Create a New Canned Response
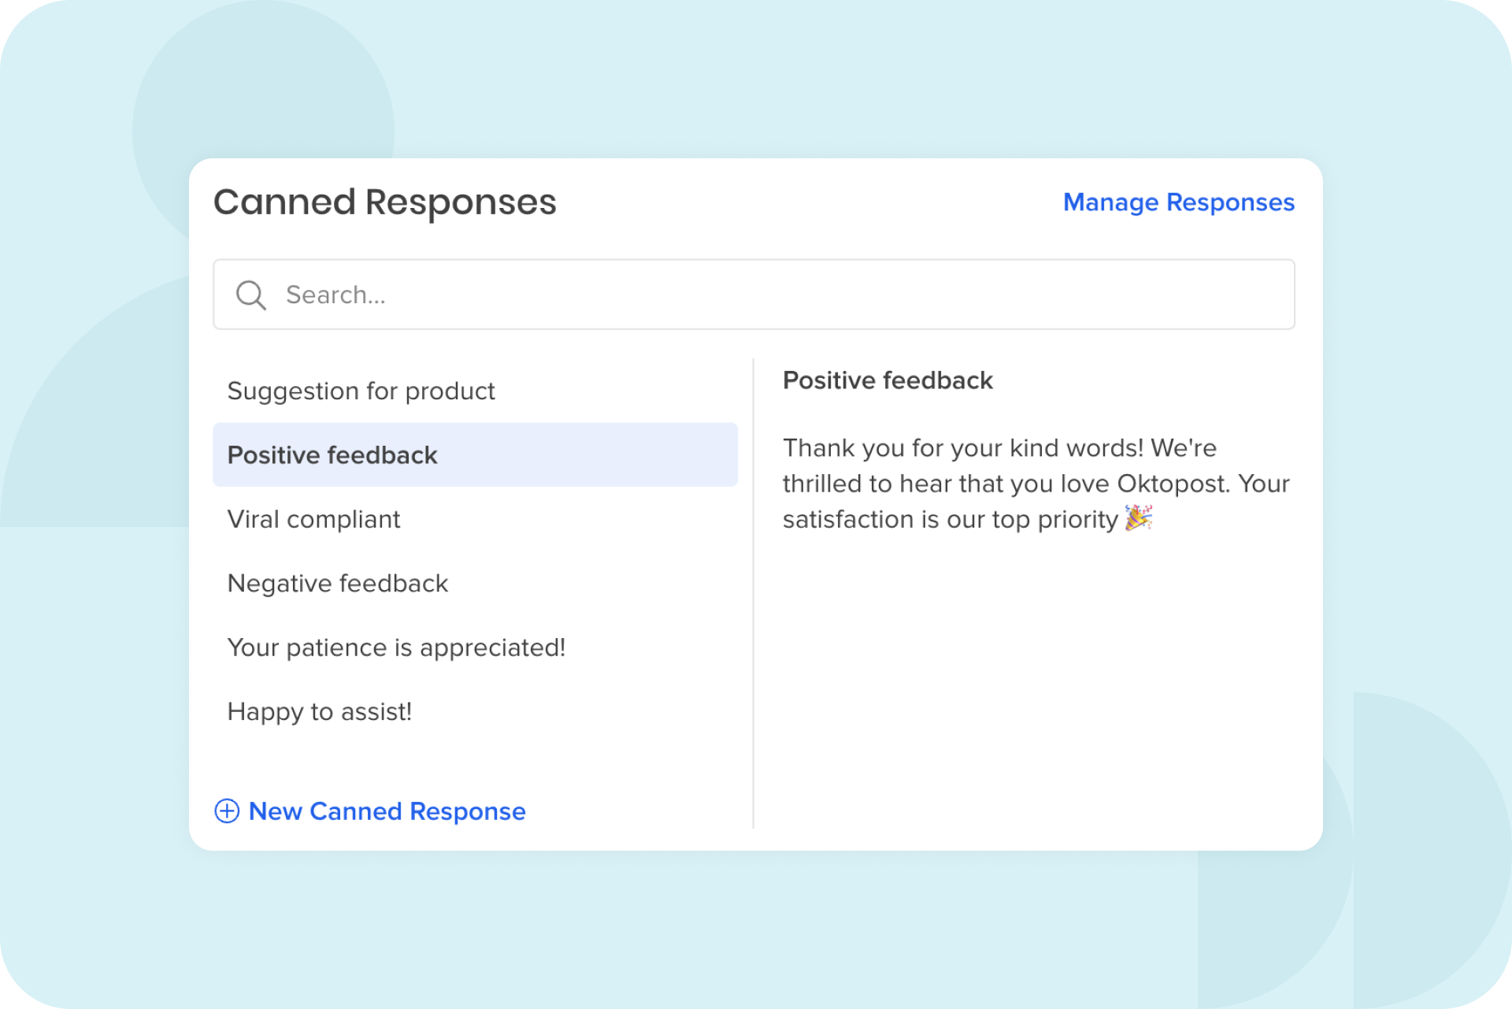The image size is (1512, 1009). [x=369, y=811]
